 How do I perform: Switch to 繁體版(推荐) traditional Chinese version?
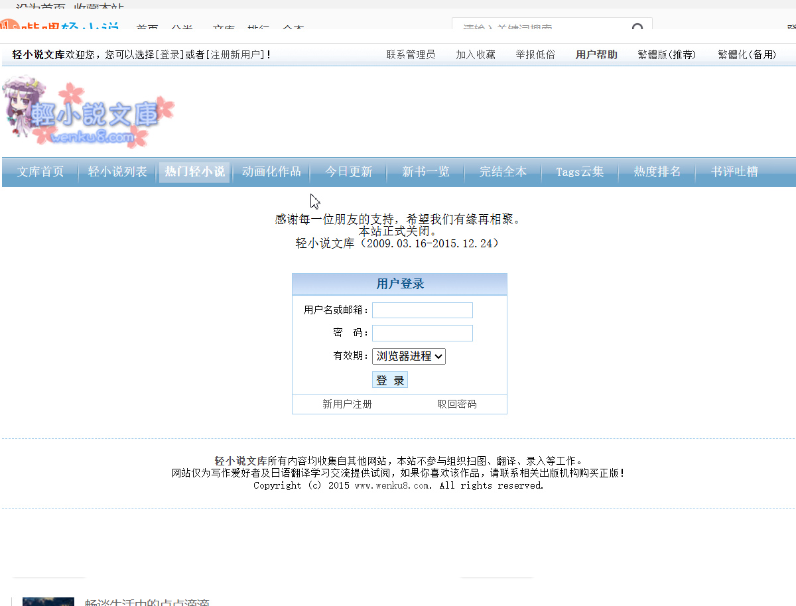coord(667,54)
